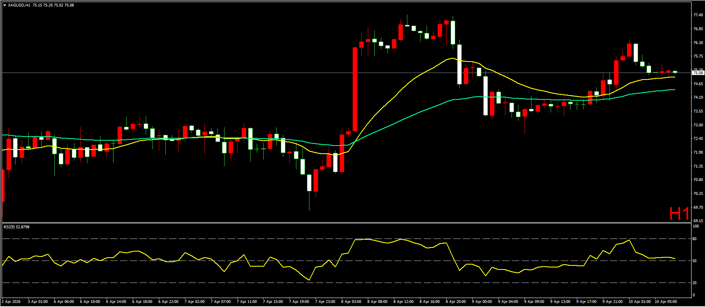Select the 73.00 price axis level
The height and width of the screenshot is (307, 705).
click(x=698, y=125)
